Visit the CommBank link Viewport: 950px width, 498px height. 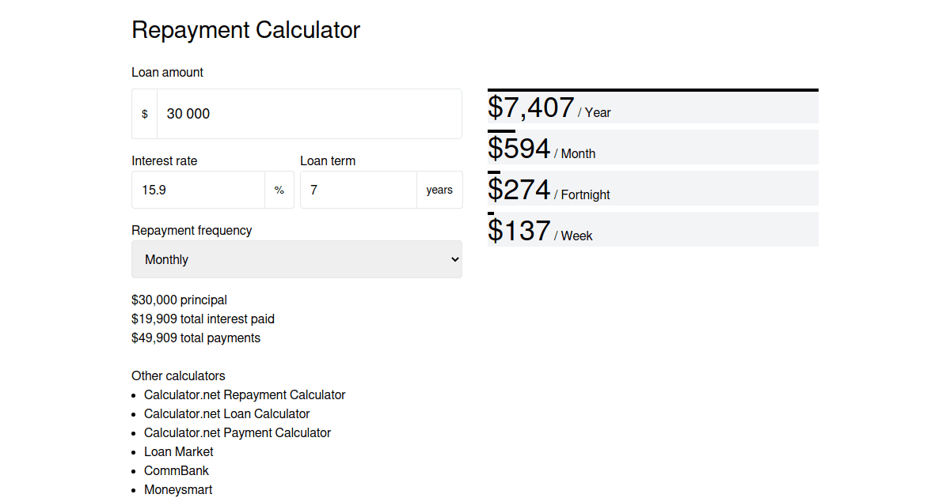coord(177,470)
